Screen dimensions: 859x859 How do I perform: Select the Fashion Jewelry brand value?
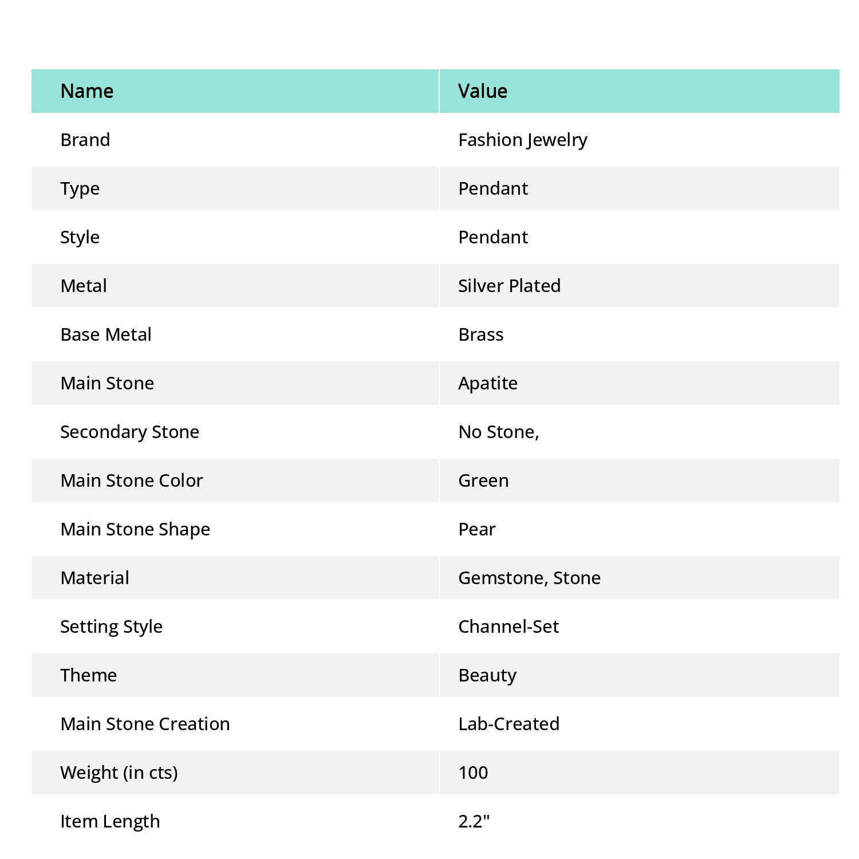point(523,140)
